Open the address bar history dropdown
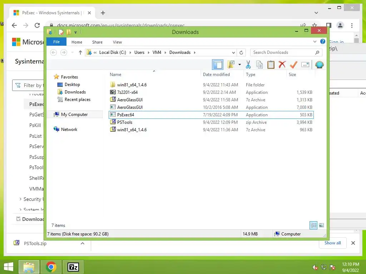The width and height of the screenshot is (366, 274). pyautogui.click(x=233, y=53)
